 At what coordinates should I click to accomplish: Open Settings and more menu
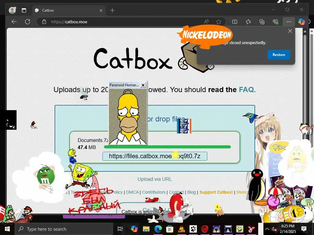(x=289, y=22)
